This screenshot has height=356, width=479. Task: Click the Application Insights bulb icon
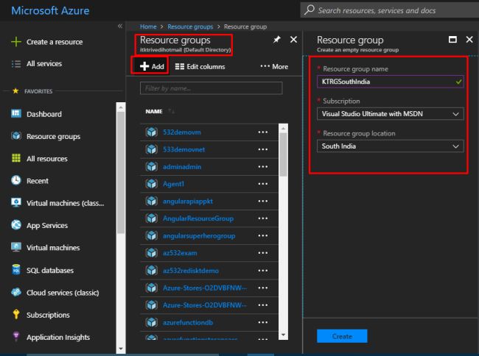(16, 337)
